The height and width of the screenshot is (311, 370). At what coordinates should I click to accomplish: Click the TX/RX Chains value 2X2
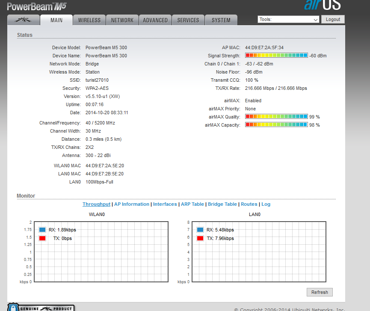89,147
